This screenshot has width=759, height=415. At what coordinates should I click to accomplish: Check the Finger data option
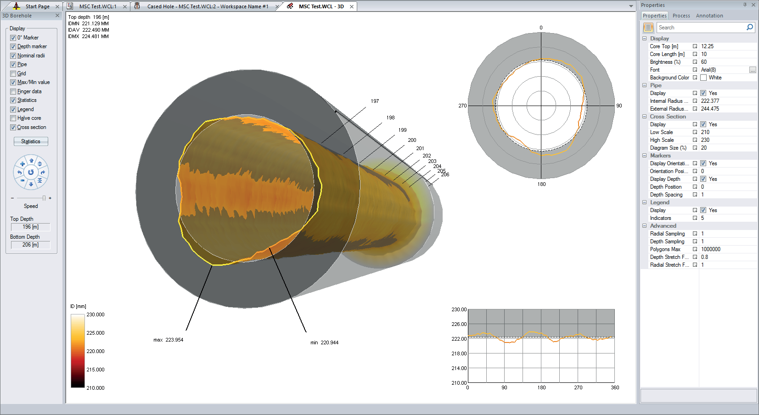[x=13, y=91]
